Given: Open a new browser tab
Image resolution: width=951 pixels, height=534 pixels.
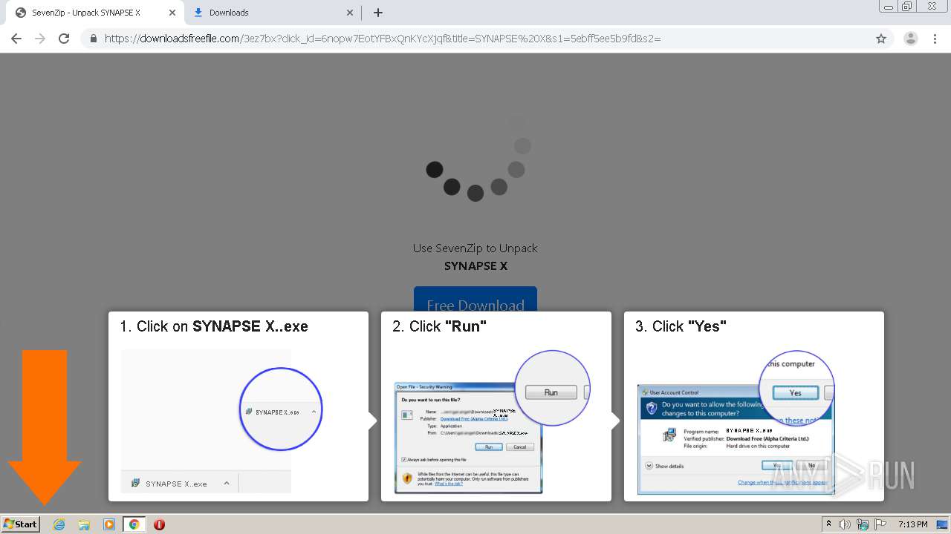Looking at the screenshot, I should click(x=378, y=13).
